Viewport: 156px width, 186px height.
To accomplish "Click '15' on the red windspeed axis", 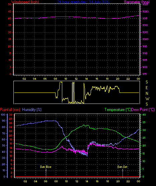I will [x=10, y=53].
